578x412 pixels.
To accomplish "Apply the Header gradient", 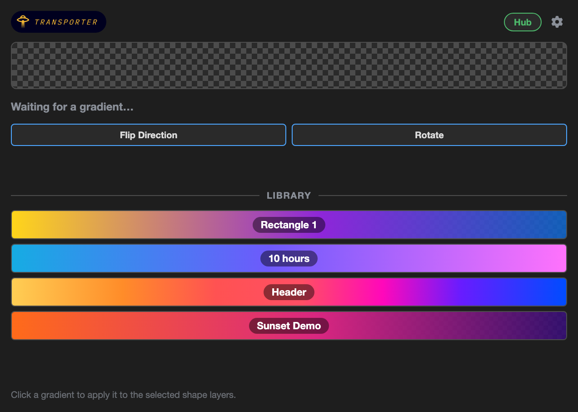I will pyautogui.click(x=289, y=292).
